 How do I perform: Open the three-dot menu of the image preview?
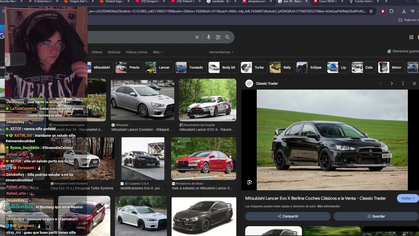click(403, 84)
